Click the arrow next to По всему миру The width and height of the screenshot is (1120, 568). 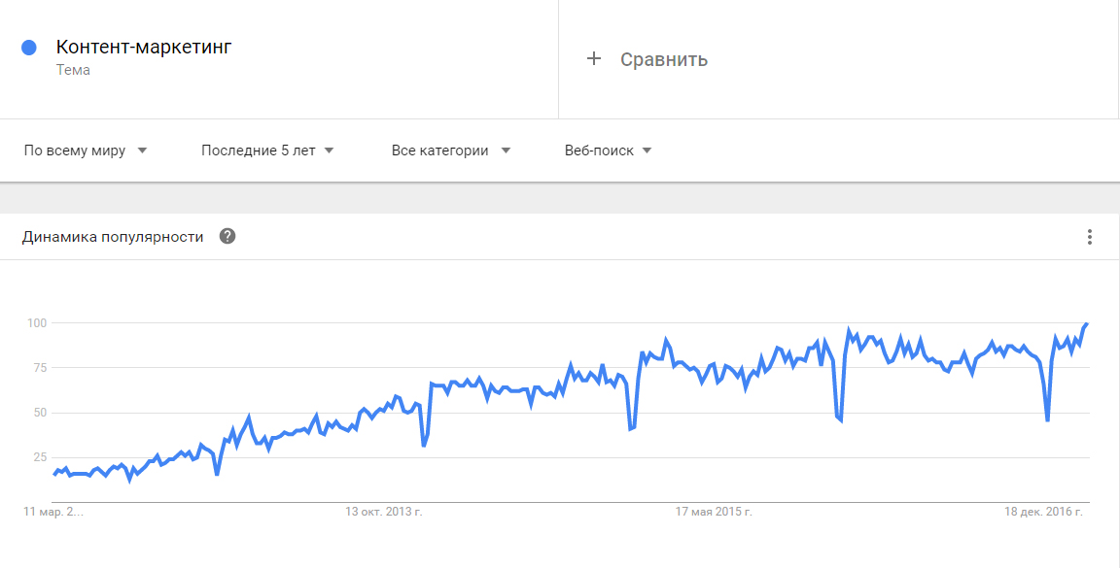142,150
